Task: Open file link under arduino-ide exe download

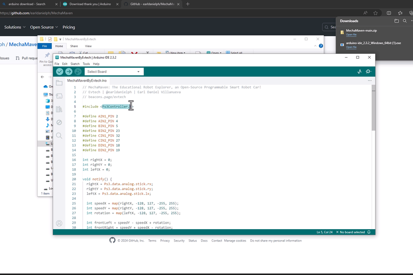Action: 351,47
